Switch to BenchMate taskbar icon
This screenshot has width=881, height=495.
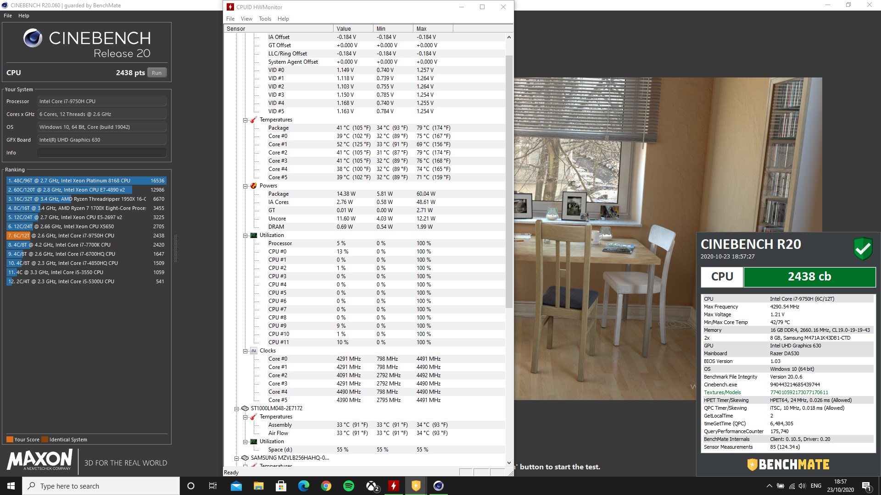(416, 486)
